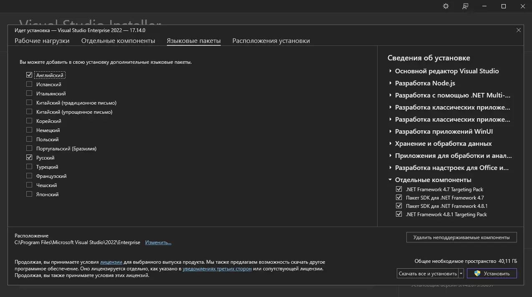Click Remove unsupported components button

click(461, 237)
